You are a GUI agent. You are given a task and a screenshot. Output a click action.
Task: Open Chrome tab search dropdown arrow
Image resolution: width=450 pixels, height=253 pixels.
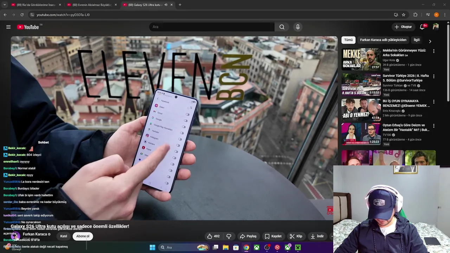[x=5, y=5]
